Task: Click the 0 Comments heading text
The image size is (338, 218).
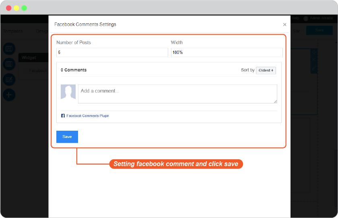Action: click(x=74, y=70)
